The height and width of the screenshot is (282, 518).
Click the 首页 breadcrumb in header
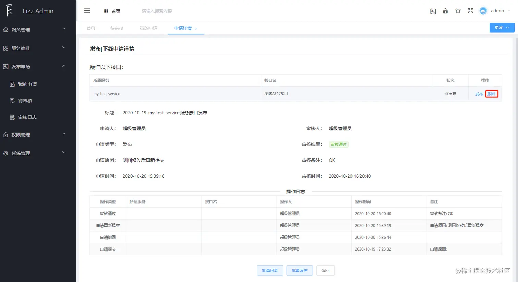116,11
